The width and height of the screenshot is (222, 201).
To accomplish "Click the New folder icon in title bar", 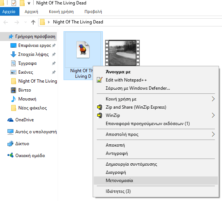I will coord(22,3).
